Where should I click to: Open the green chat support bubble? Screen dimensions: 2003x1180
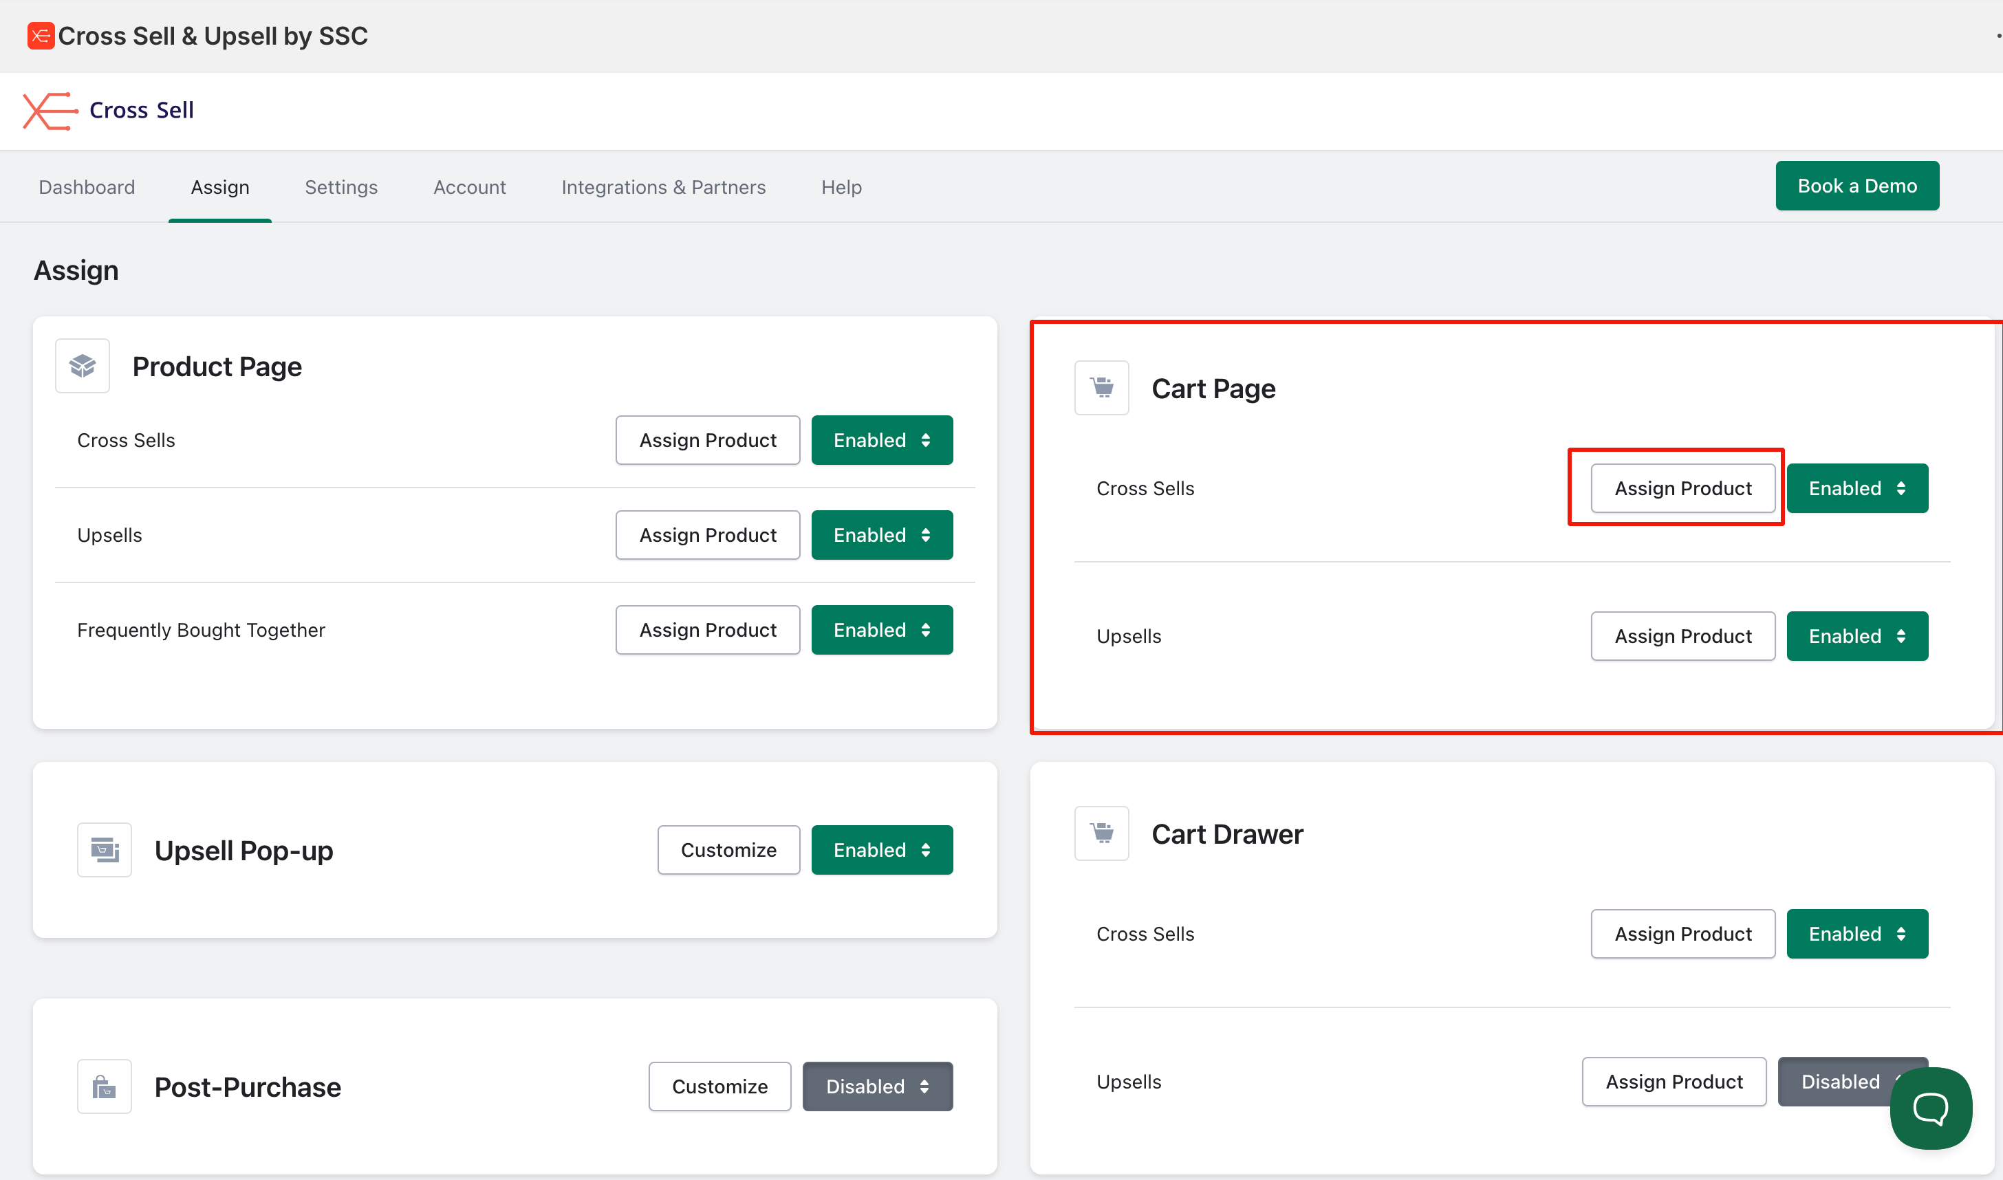pyautogui.click(x=1930, y=1108)
